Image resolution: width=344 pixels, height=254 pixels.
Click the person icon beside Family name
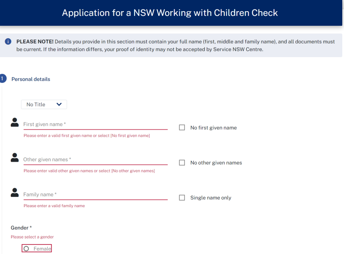pyautogui.click(x=14, y=192)
